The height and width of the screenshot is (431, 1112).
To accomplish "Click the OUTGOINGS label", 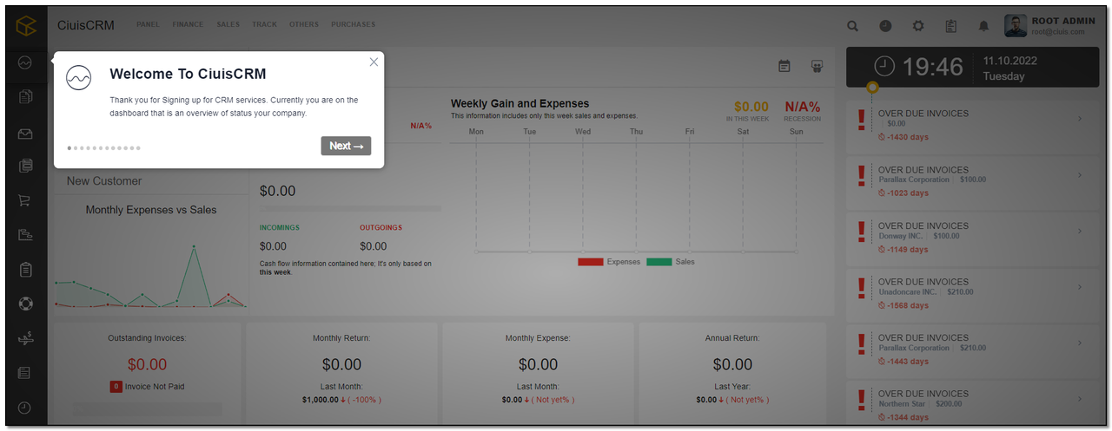I will 381,228.
